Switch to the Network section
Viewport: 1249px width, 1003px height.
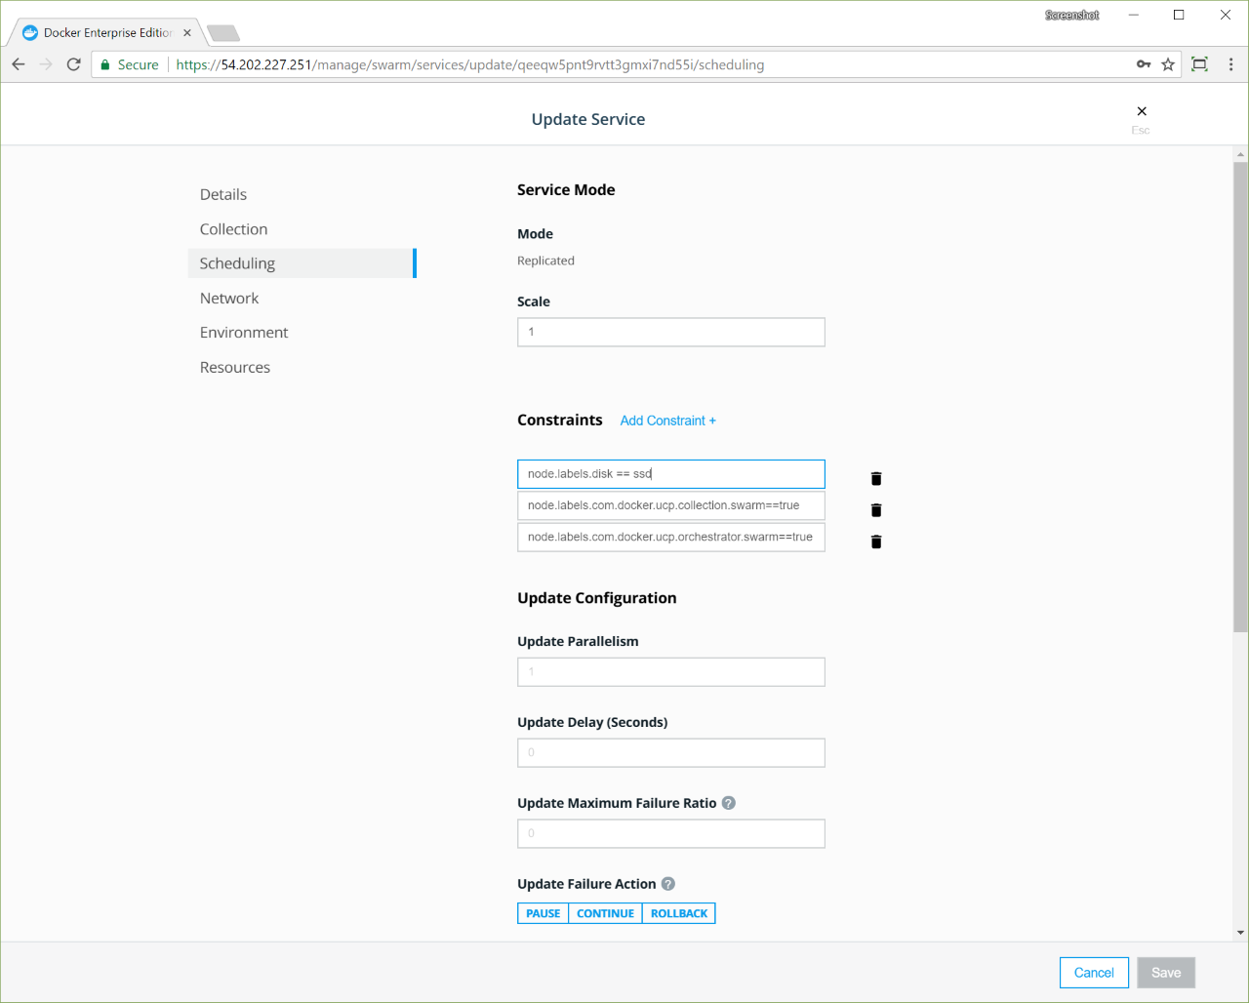[229, 299]
